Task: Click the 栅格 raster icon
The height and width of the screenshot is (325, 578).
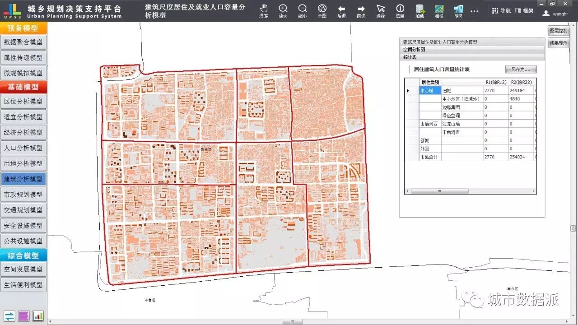Action: tap(439, 11)
